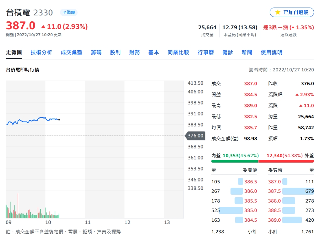Click the 振幅 value 1.73%
320x239 pixels.
click(x=307, y=139)
